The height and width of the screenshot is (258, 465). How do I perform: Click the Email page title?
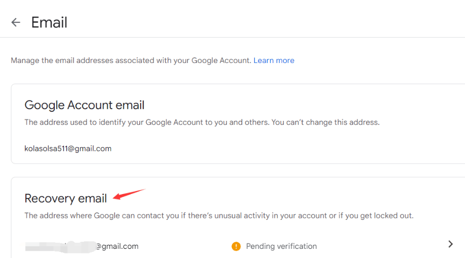pos(49,22)
